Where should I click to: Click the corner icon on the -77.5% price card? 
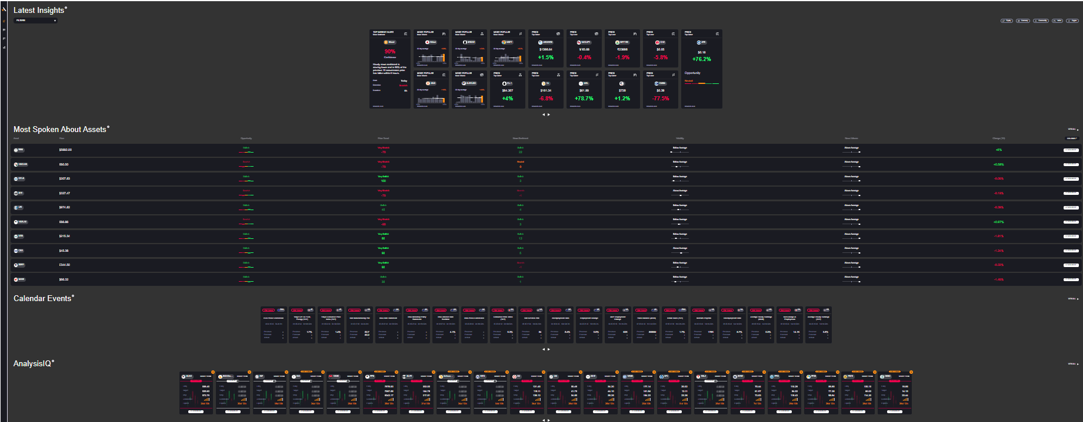click(x=673, y=75)
